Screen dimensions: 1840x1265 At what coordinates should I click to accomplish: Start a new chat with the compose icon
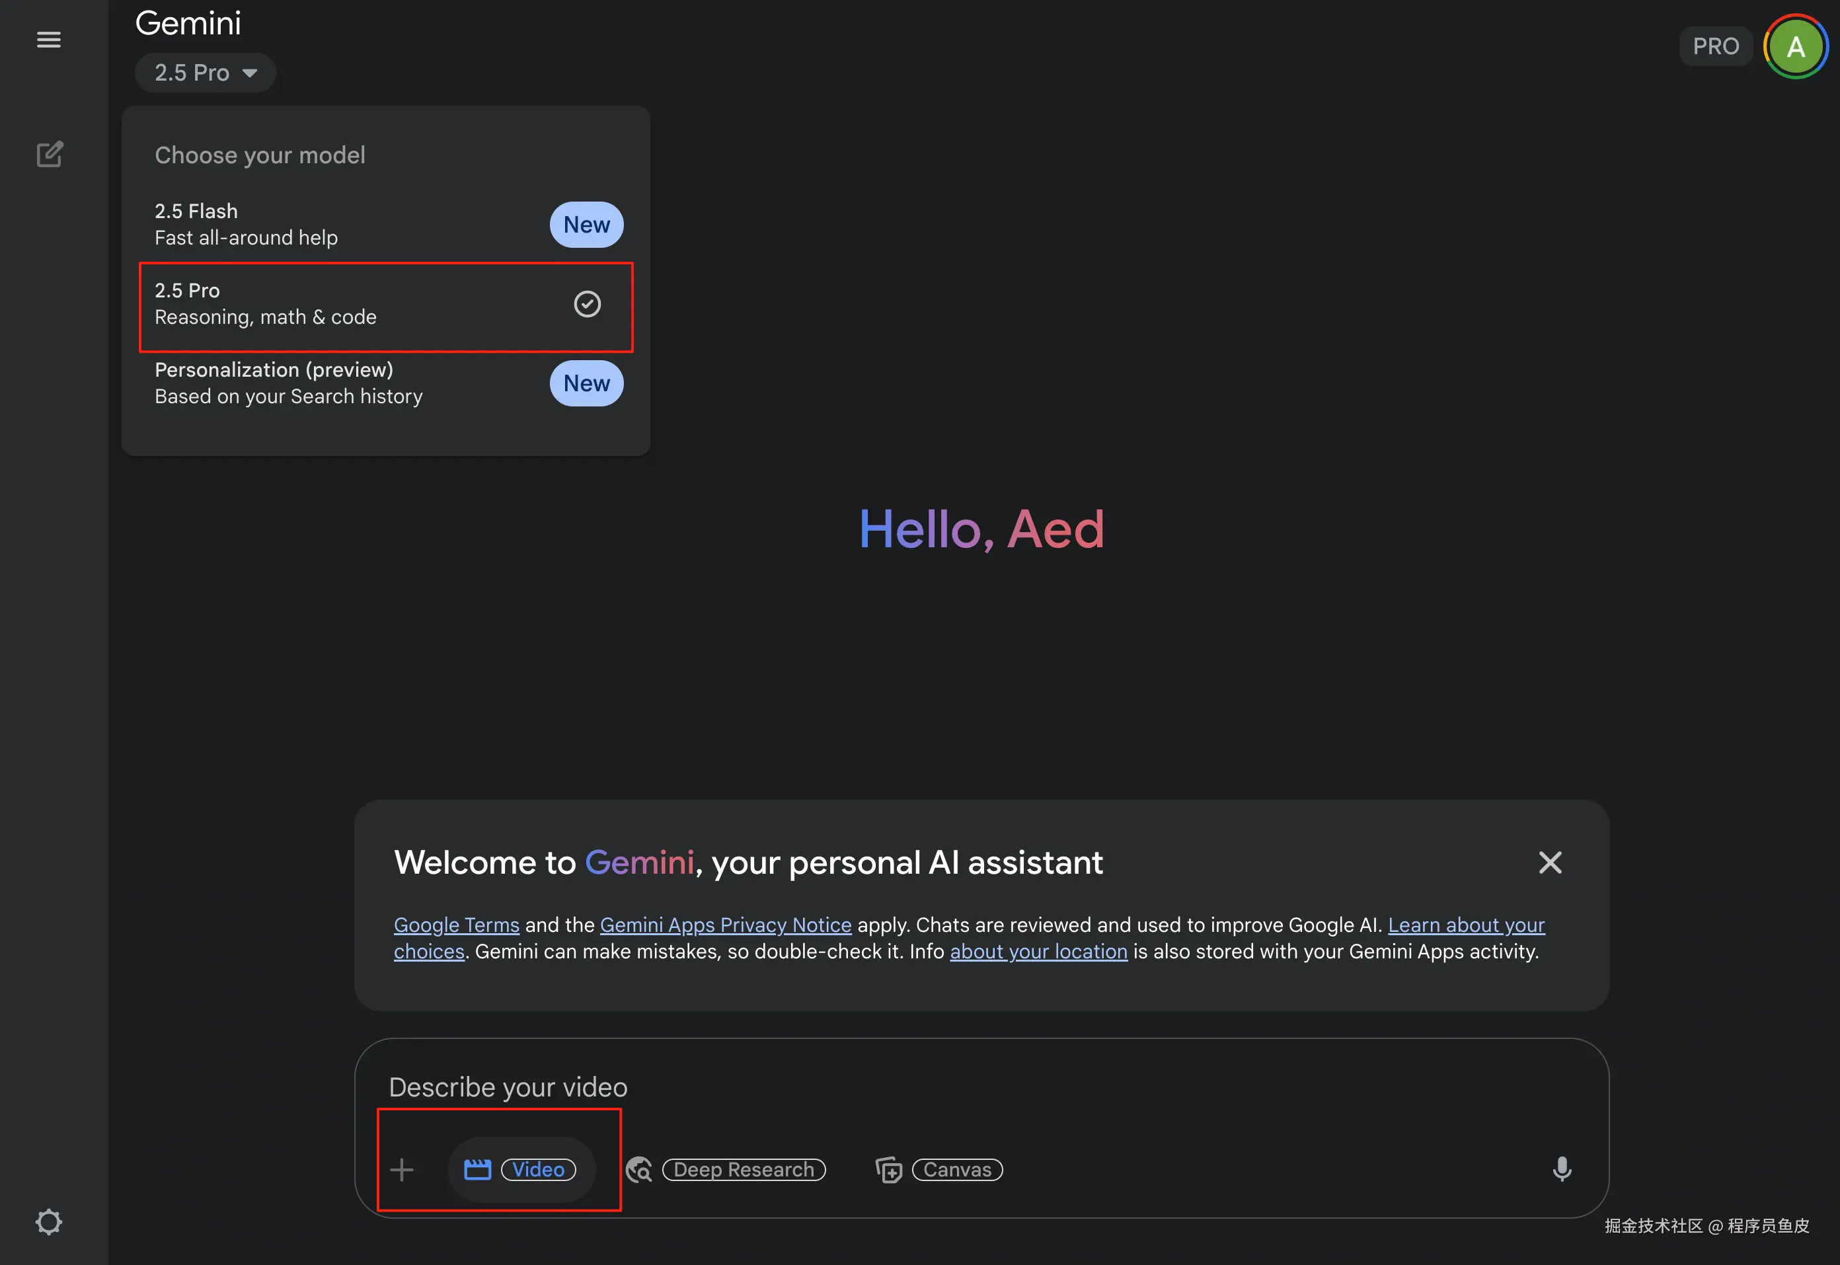pos(49,154)
